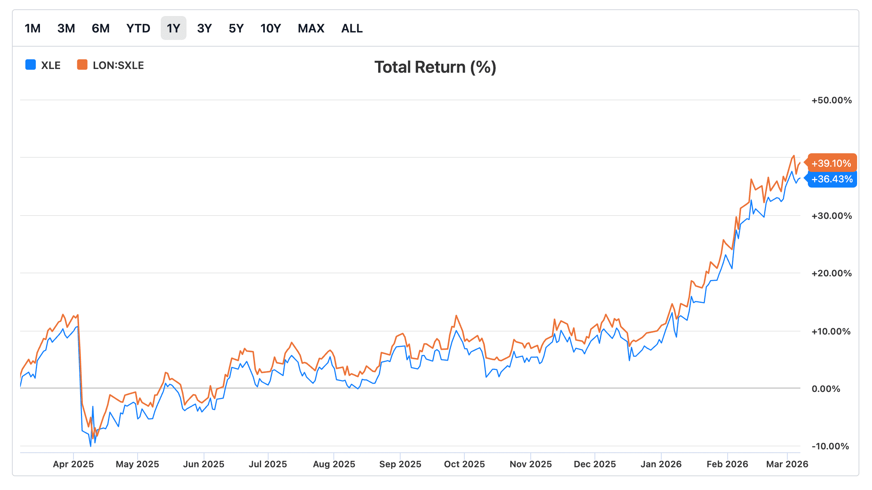Viewport: 872px width, 490px height.
Task: Click the orange LON:SXLE legend swatch
Action: click(x=82, y=65)
